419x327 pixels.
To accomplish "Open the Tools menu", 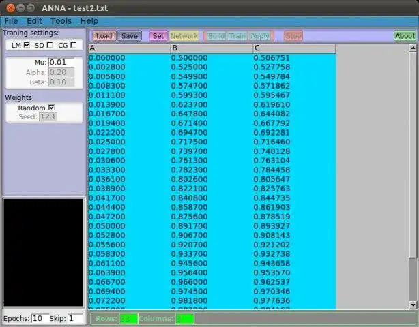I will [x=61, y=21].
